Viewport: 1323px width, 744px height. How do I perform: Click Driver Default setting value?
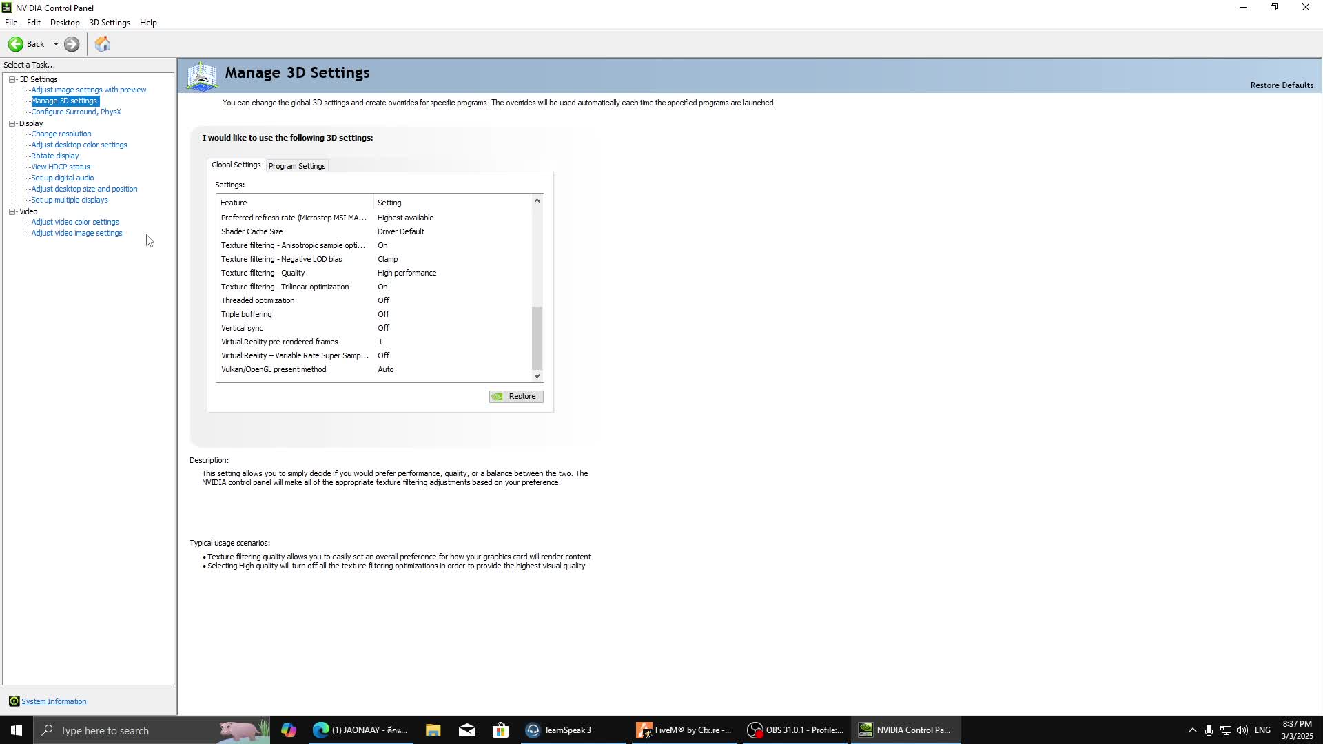click(400, 231)
